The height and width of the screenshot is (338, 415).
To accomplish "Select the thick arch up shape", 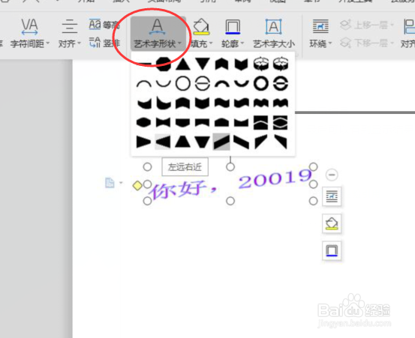I will coord(222,84).
